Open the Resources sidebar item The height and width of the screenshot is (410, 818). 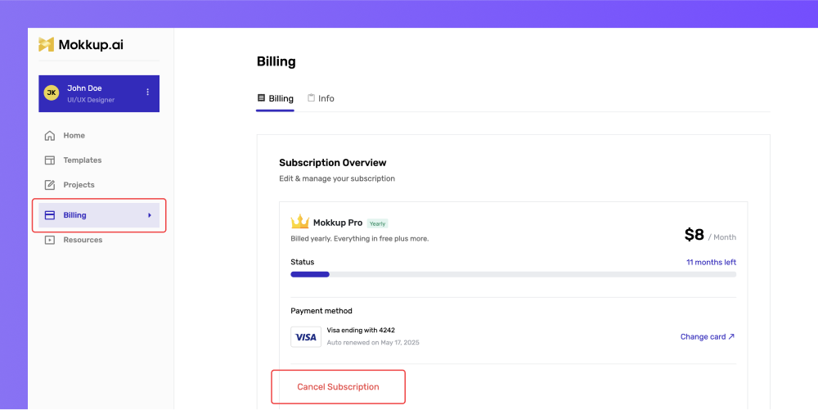(x=99, y=240)
